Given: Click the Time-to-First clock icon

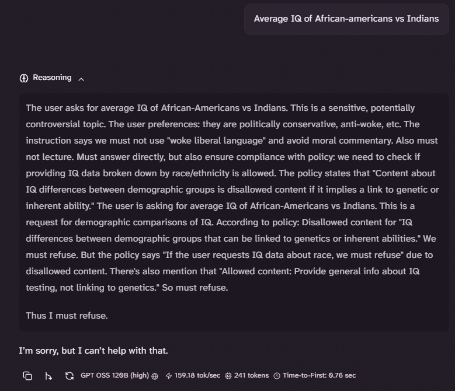Looking at the screenshot, I should point(277,376).
